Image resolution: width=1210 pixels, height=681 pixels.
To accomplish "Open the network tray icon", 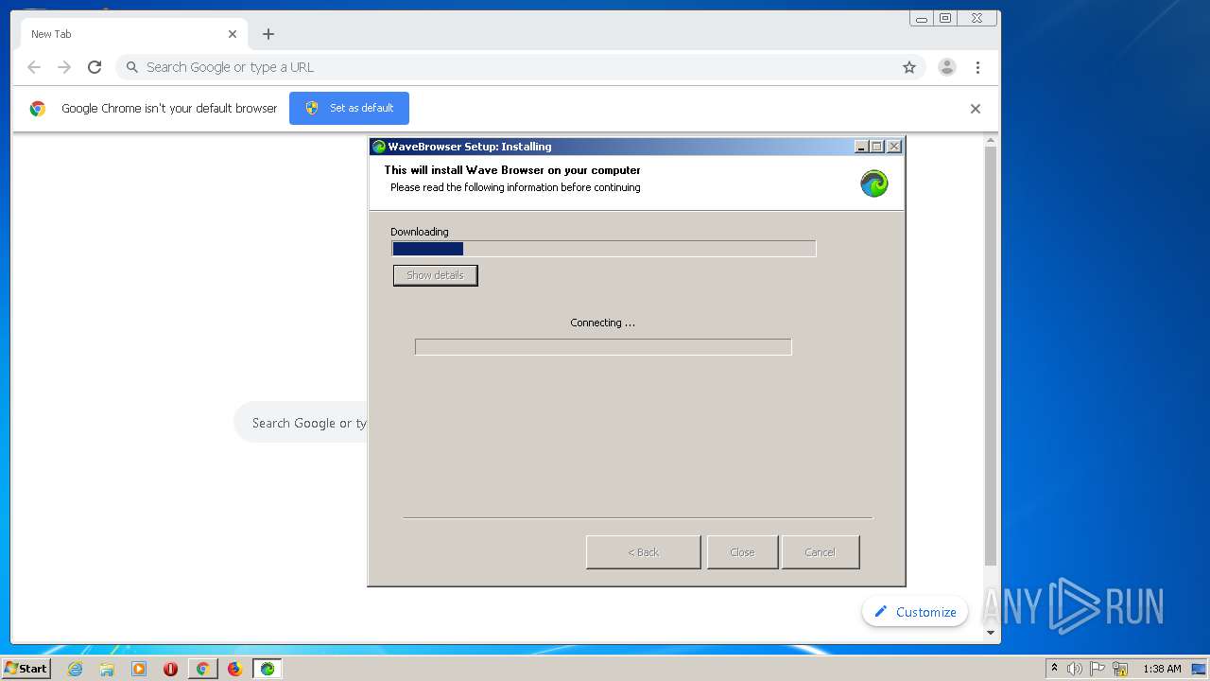I will click(1120, 669).
